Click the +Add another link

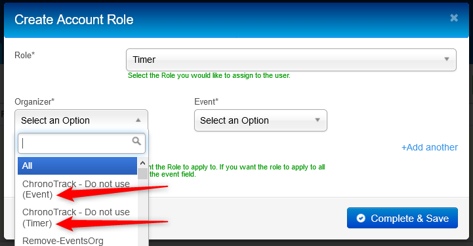coord(430,147)
